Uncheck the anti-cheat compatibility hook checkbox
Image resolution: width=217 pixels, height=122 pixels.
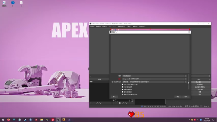click(x=123, y=94)
